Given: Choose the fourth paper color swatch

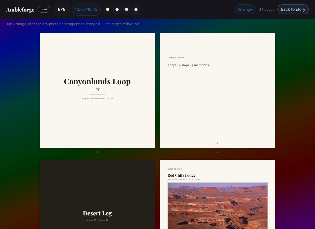Looking at the screenshot, I should click(x=136, y=9).
